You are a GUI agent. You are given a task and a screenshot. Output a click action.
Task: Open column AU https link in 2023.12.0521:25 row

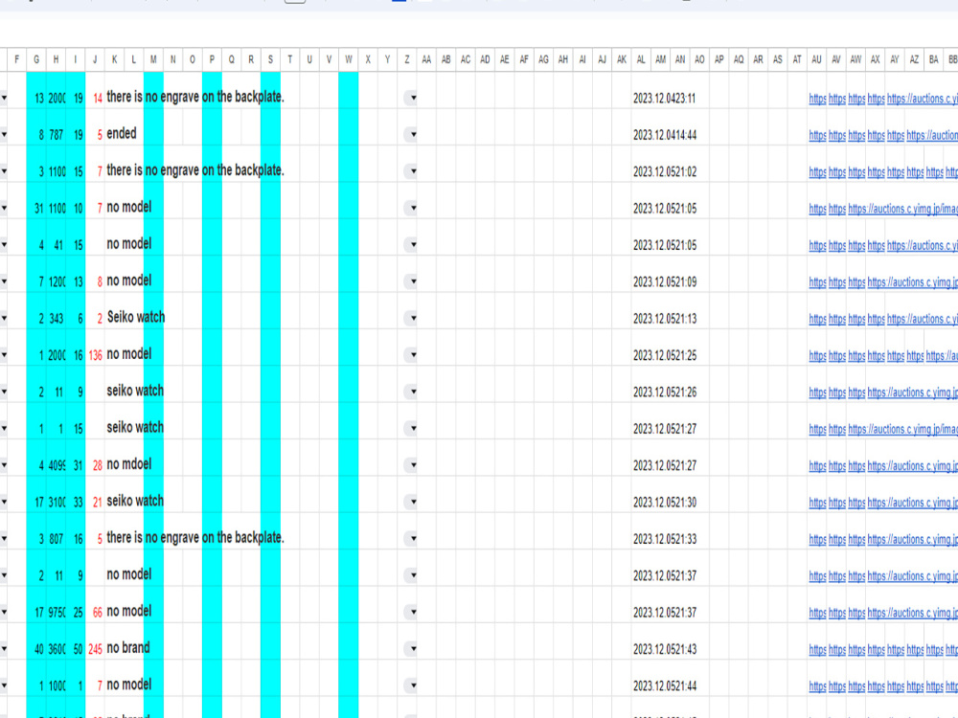(x=817, y=355)
